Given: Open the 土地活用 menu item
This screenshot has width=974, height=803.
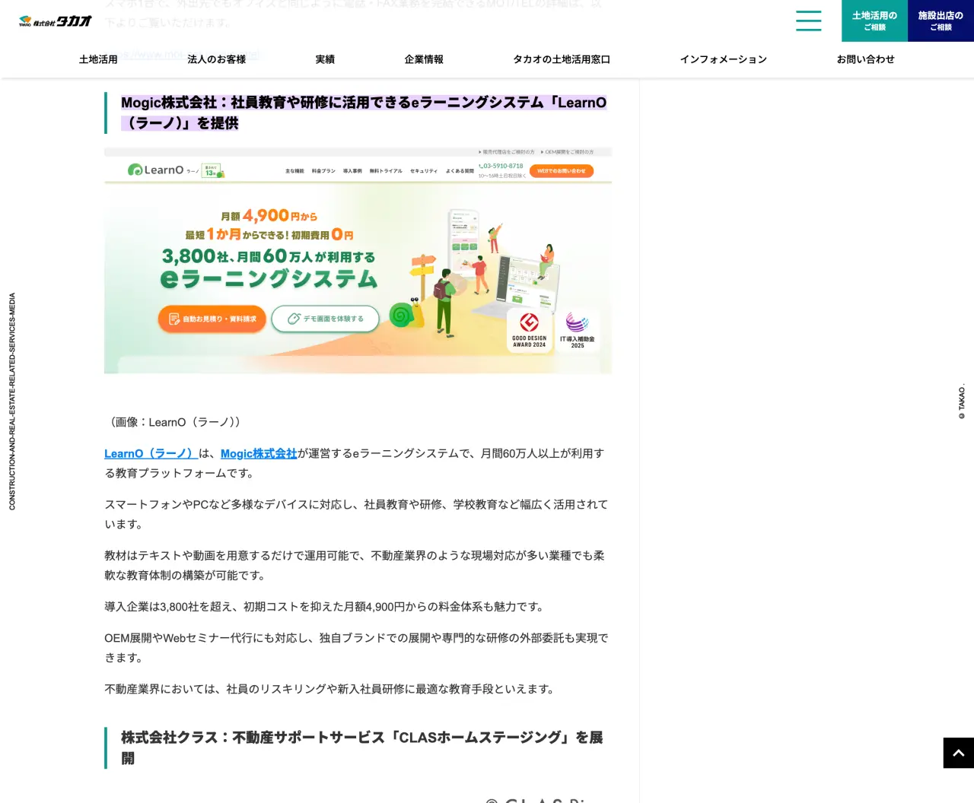Looking at the screenshot, I should pos(98,59).
